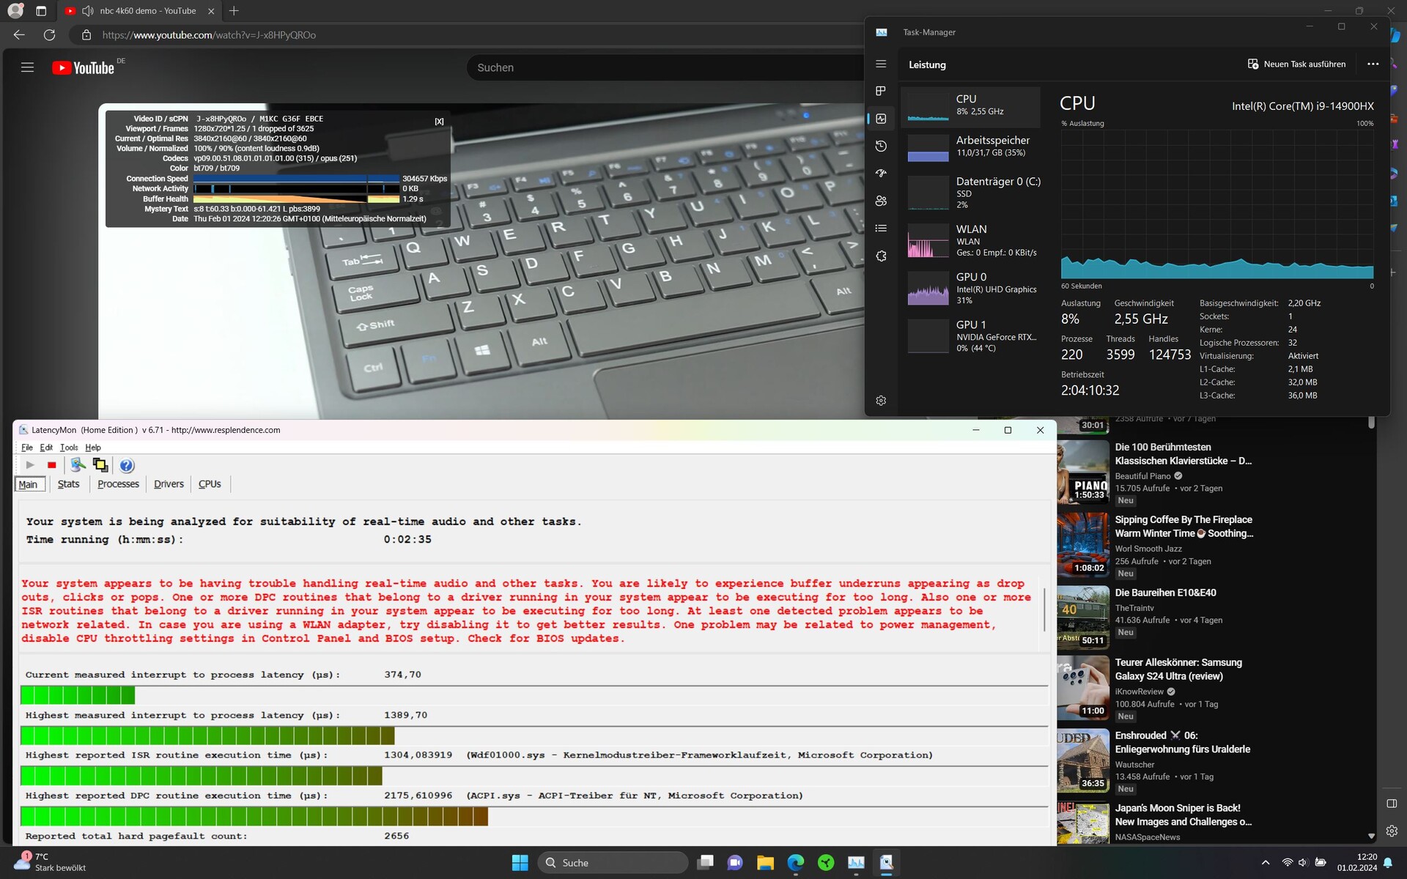Open Task Manager settings gear

click(881, 401)
